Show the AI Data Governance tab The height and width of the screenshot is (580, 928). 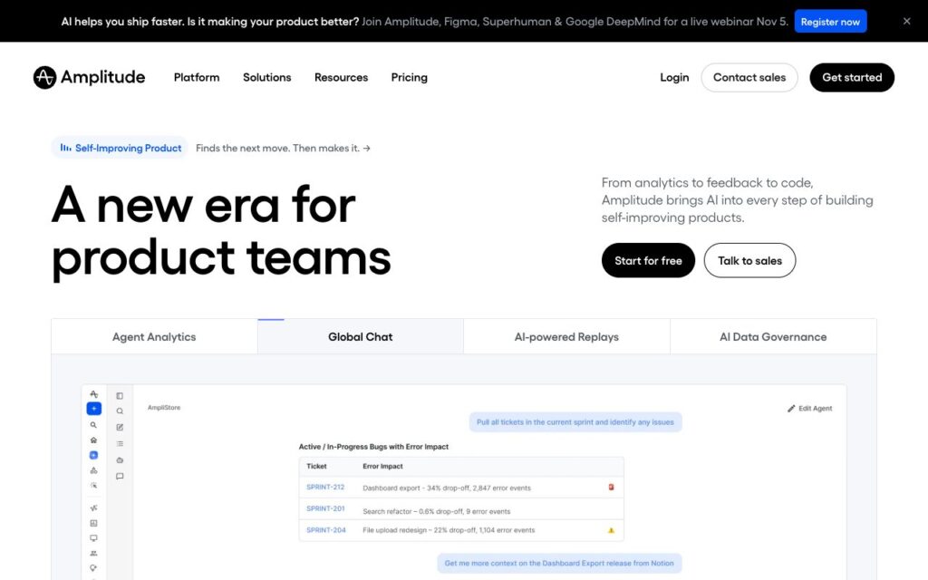point(773,337)
